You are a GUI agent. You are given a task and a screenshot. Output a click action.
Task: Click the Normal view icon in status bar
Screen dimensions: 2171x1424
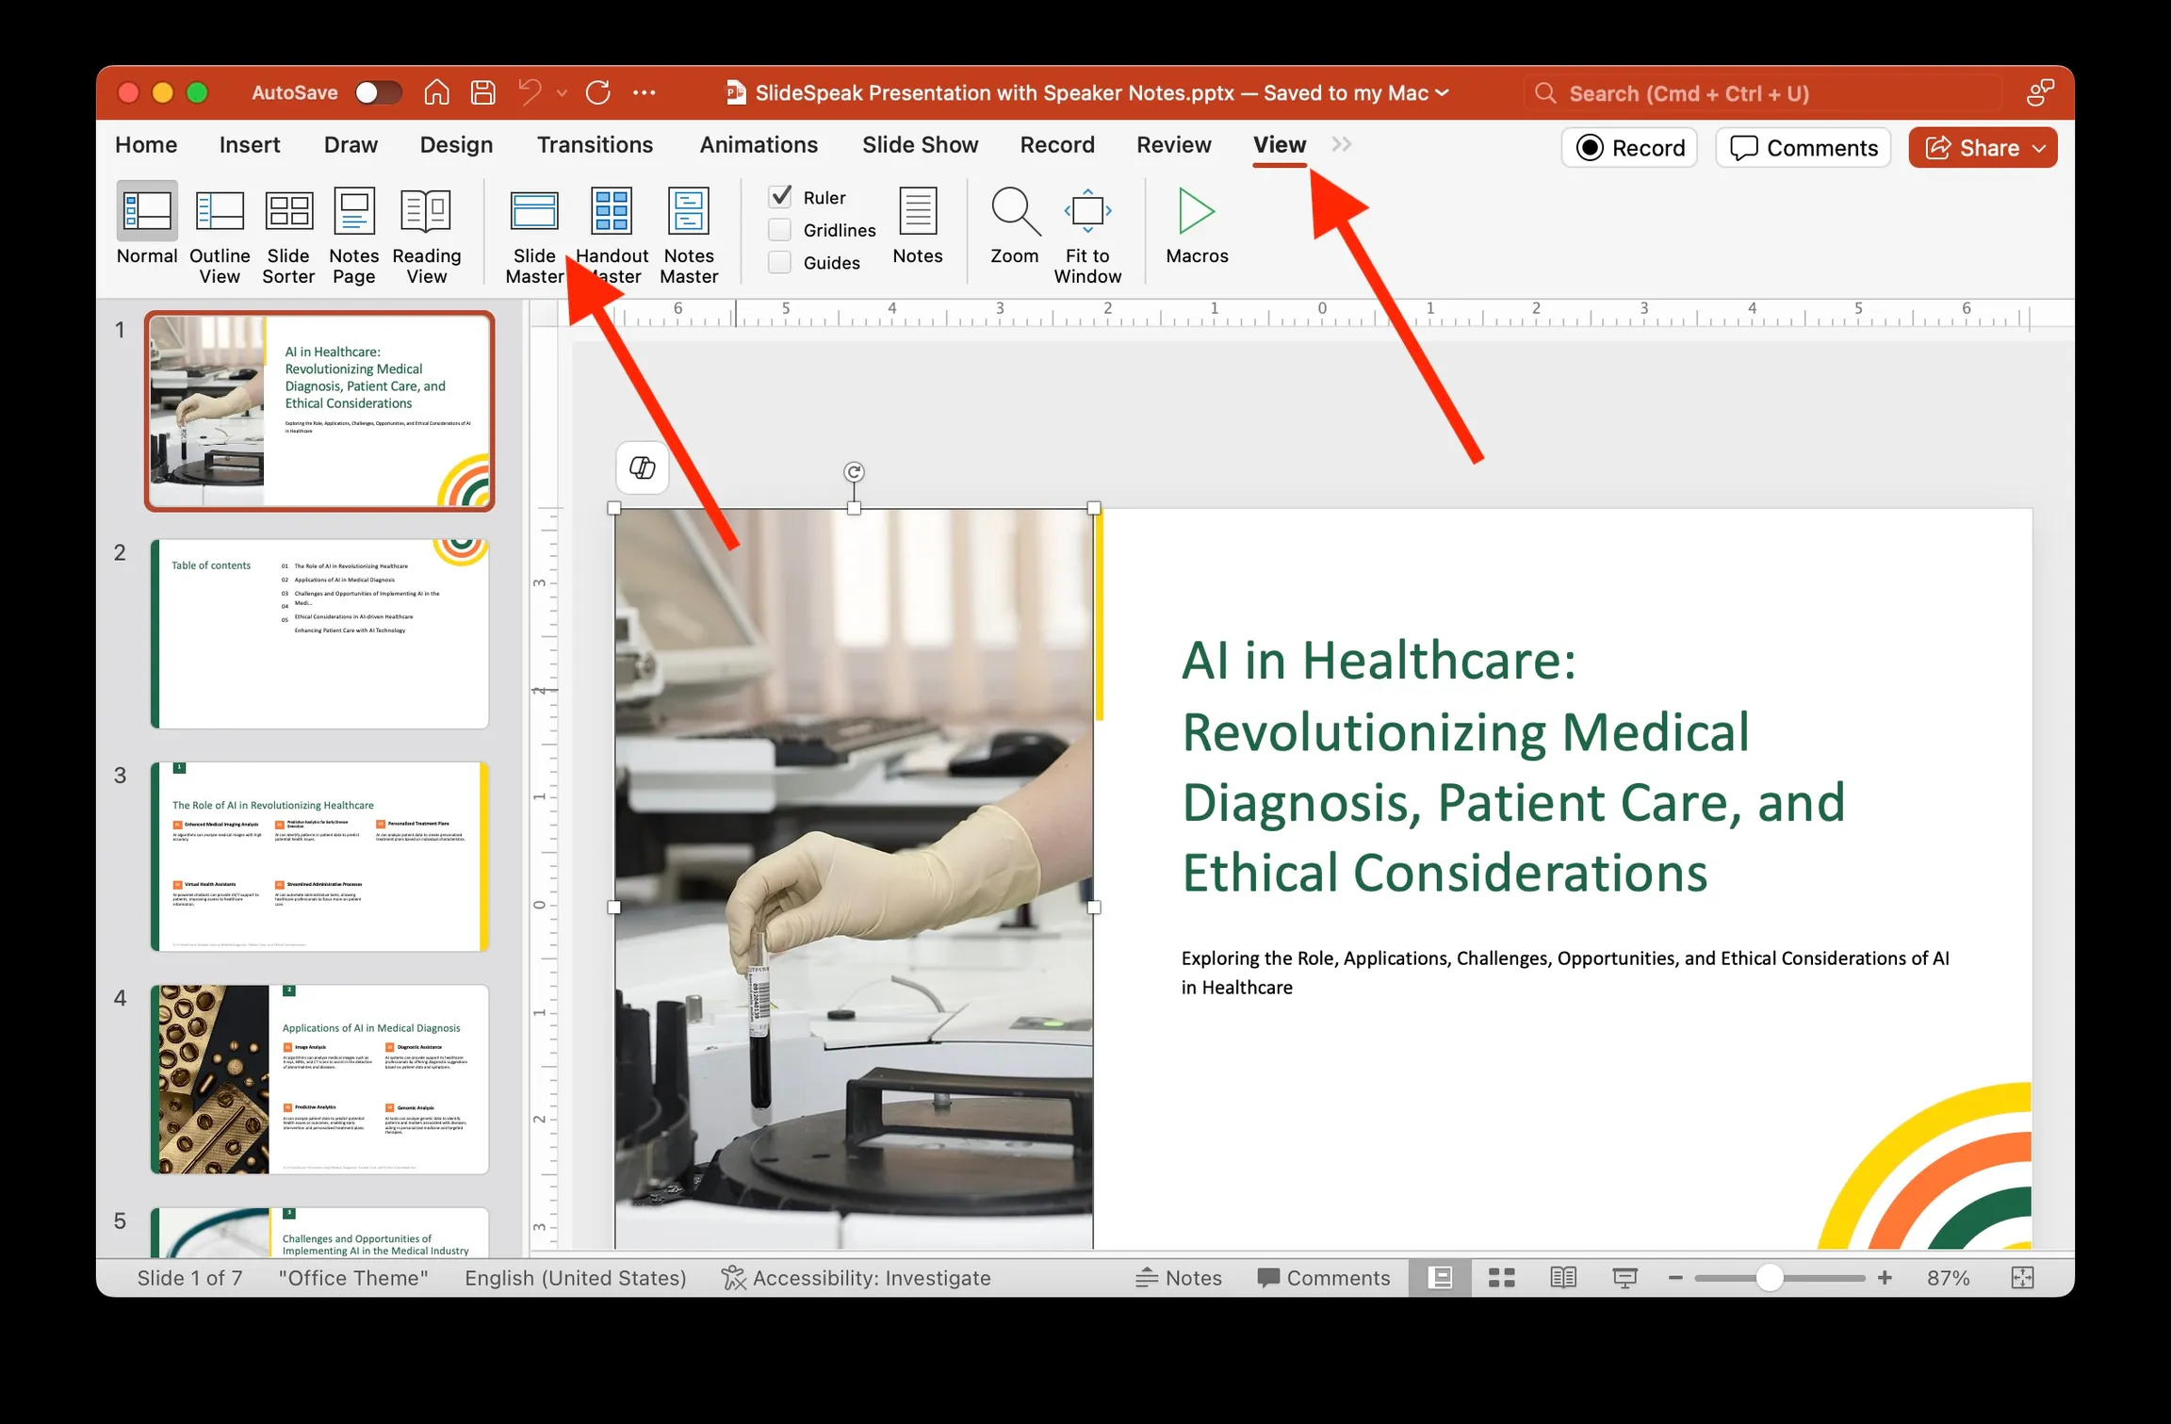click(x=1440, y=1277)
